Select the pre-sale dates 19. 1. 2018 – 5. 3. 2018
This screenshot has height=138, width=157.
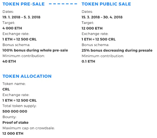(x=21, y=17)
